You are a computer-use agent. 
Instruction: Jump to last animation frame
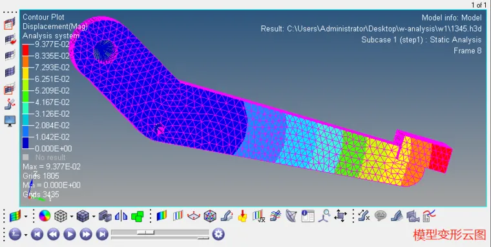pos(102,234)
